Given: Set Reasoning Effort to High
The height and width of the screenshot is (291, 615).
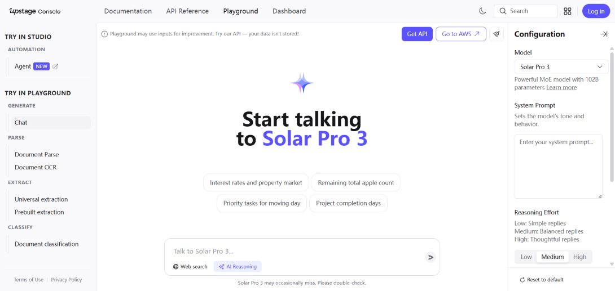Looking at the screenshot, I should [x=579, y=257].
